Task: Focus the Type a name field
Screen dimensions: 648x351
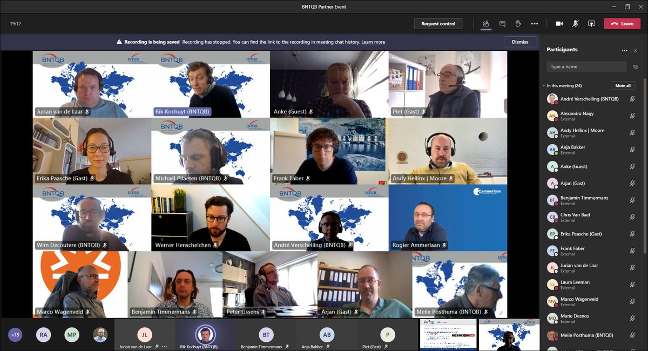Action: [x=586, y=67]
